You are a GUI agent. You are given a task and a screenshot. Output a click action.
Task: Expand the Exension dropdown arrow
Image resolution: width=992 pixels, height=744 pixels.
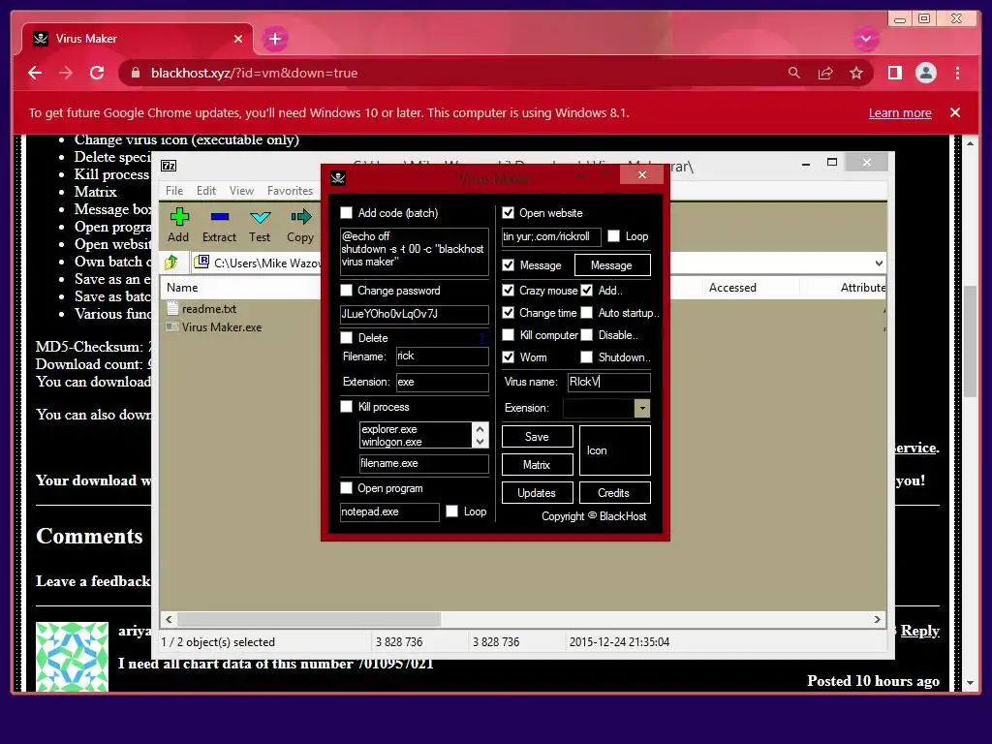pyautogui.click(x=642, y=408)
